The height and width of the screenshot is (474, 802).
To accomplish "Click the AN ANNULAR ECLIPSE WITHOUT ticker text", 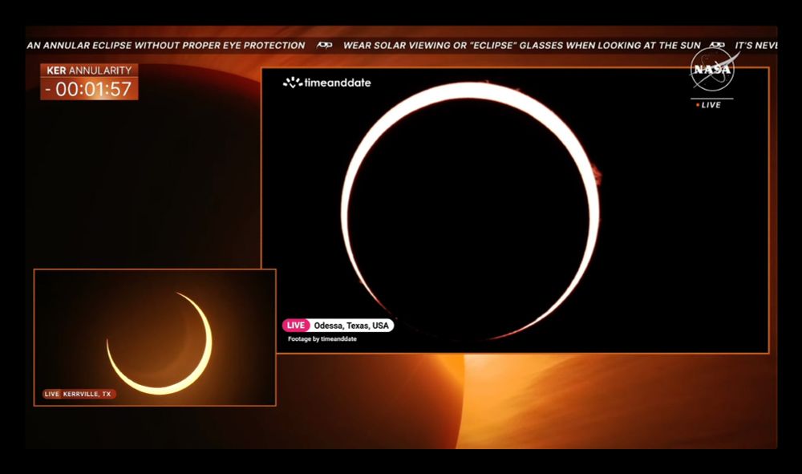I will [166, 46].
